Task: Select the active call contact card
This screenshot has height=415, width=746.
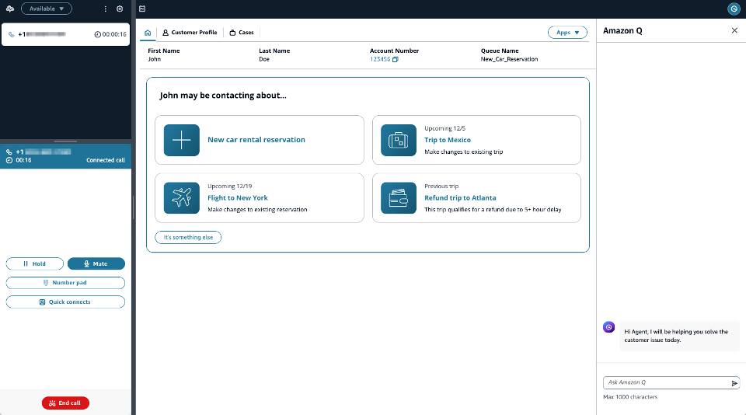Action: [65, 34]
